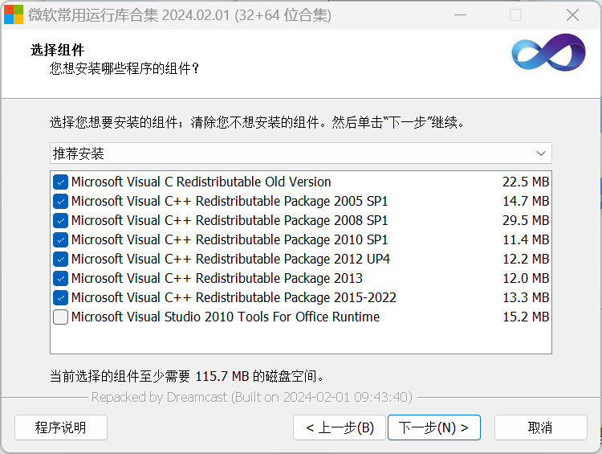Image resolution: width=602 pixels, height=454 pixels.
Task: Minimize the installer window
Action: click(x=459, y=14)
